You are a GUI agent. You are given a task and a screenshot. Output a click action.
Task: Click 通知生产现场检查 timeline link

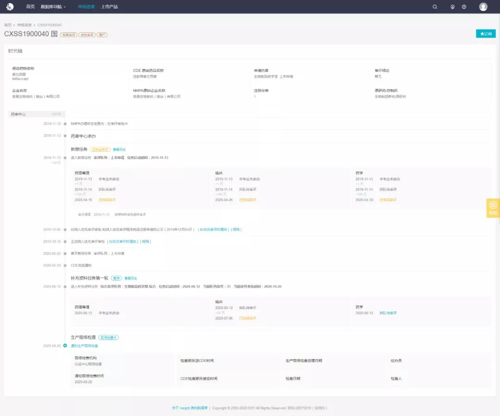tap(84, 346)
